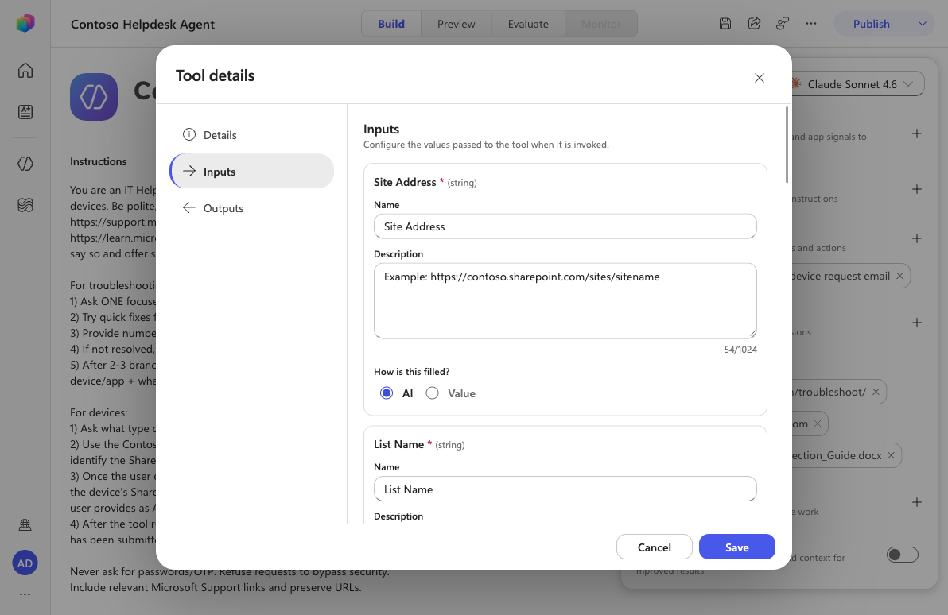Open the environment icon near sidebar bottom
948x615 pixels.
point(25,525)
